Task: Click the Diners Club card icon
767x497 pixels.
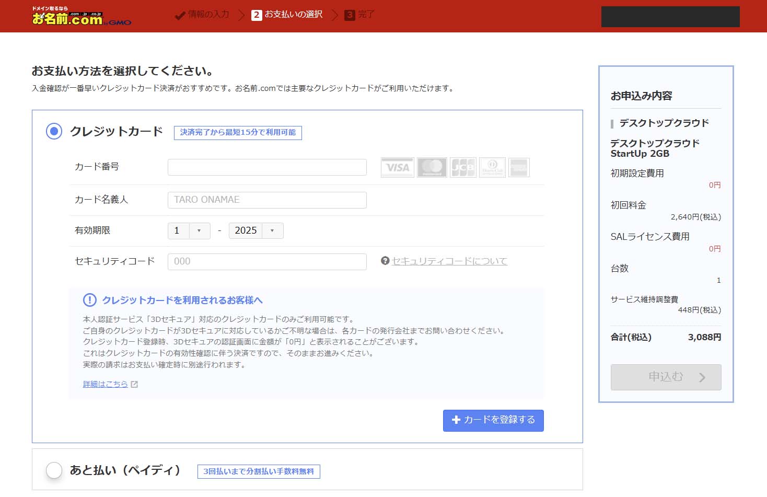Action: point(492,168)
